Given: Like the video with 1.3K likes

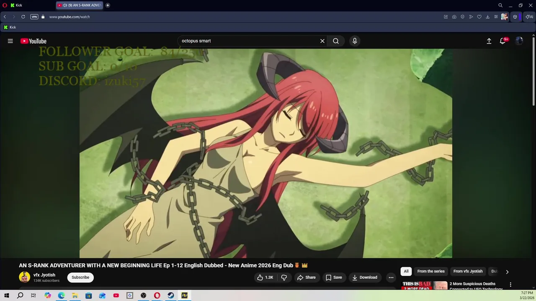Looking at the screenshot, I should [x=265, y=278].
